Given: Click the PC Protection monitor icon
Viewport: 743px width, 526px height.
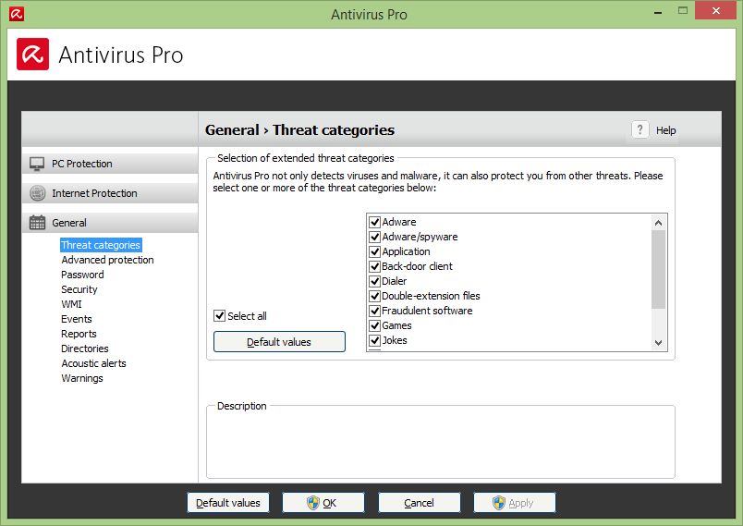Looking at the screenshot, I should pos(37,164).
